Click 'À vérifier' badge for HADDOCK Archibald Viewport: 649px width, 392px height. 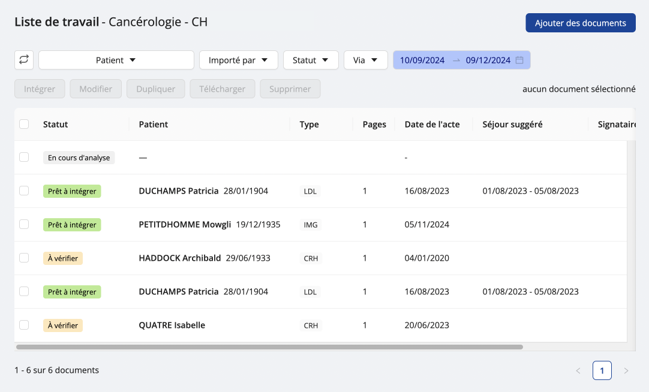pyautogui.click(x=63, y=258)
